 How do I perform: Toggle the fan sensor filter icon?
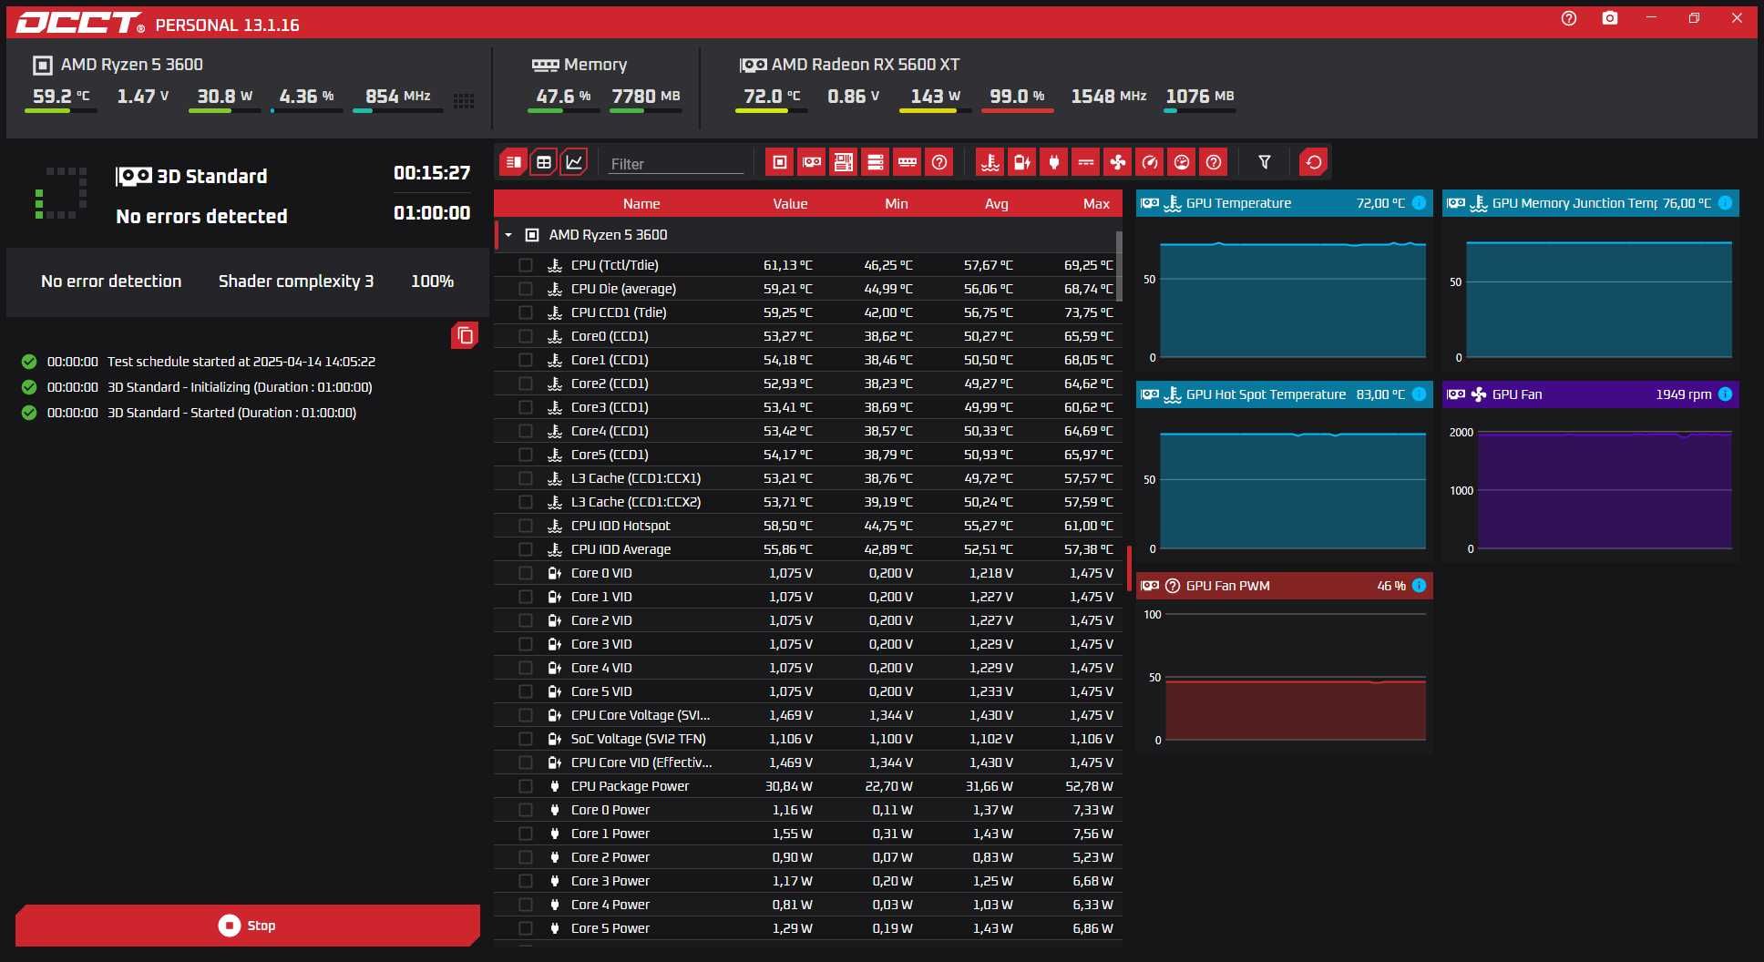point(1118,162)
